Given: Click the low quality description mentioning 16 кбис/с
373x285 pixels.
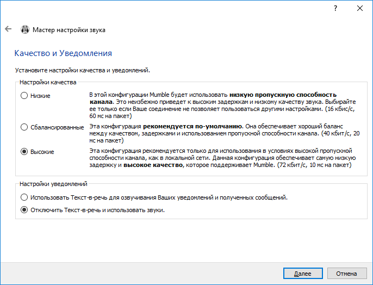Looking at the screenshot, I should (222, 105).
